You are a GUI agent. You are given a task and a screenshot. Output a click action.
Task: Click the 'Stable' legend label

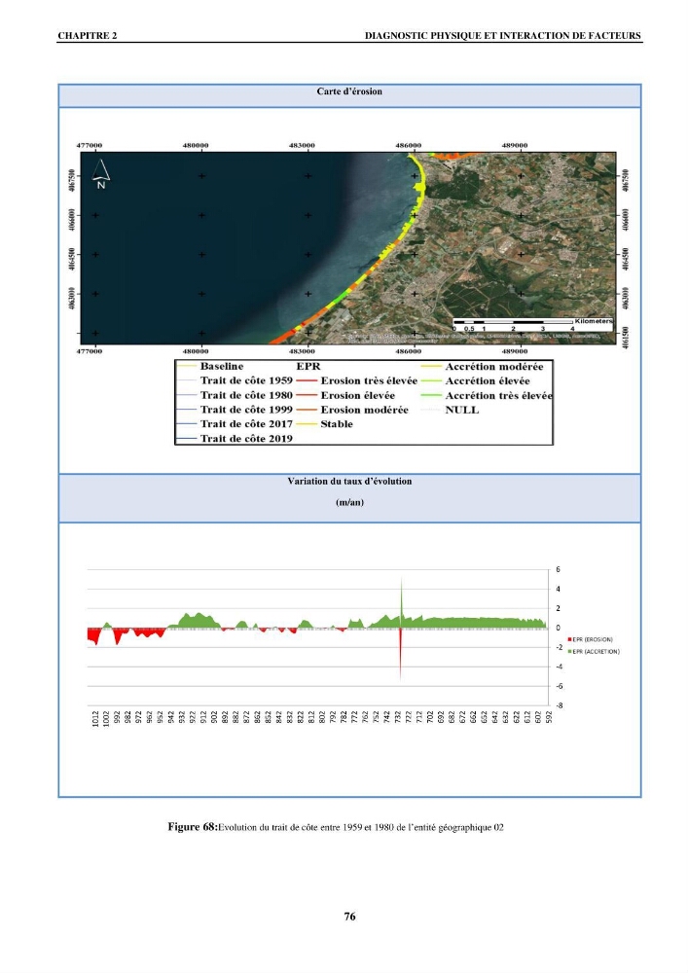coord(337,424)
